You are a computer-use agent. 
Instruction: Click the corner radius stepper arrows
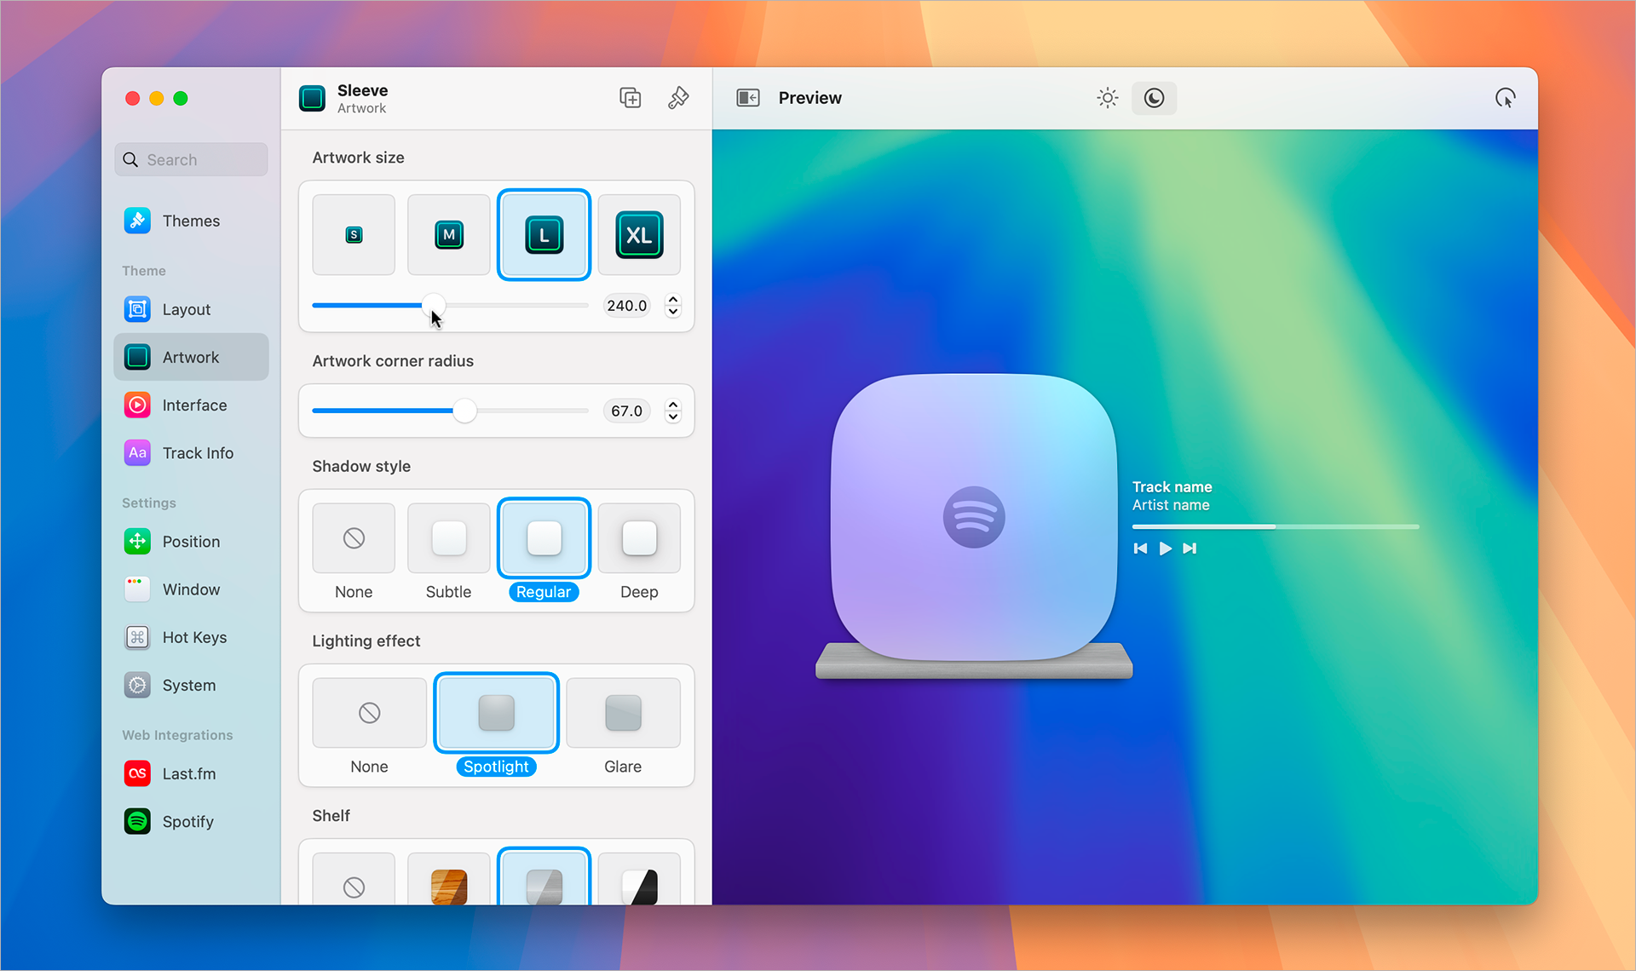673,411
